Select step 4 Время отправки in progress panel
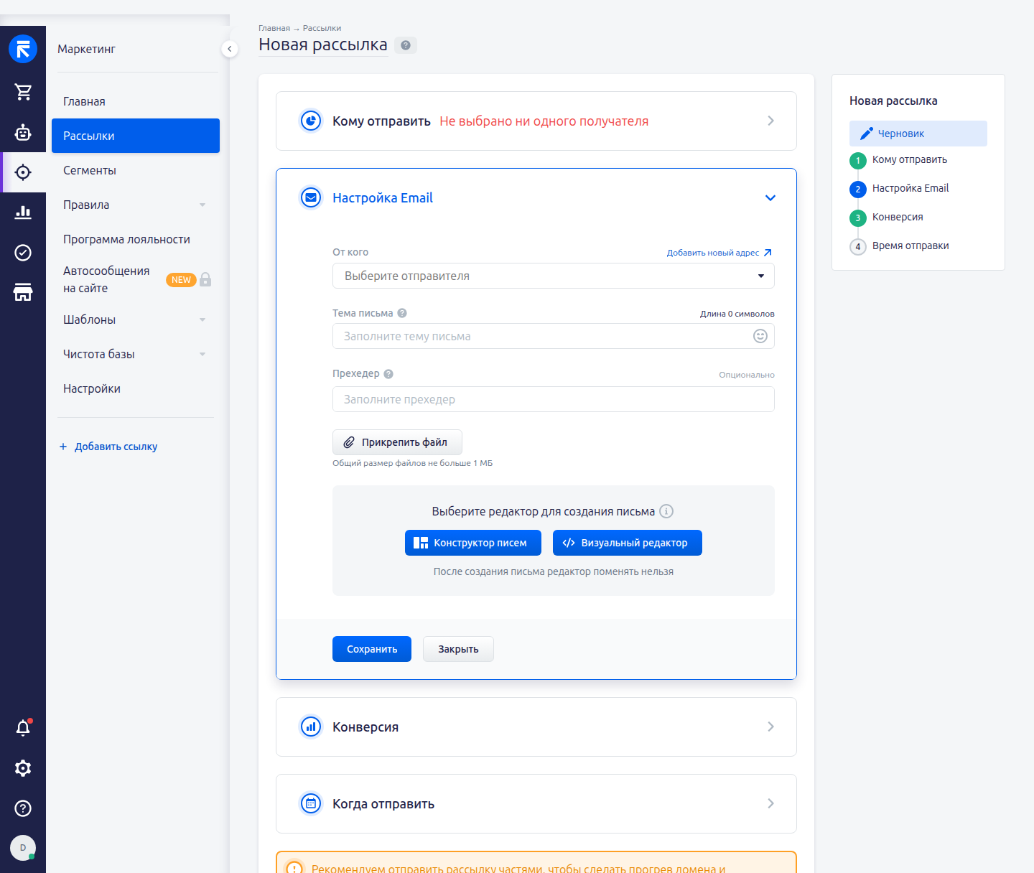The image size is (1034, 873). coord(899,246)
